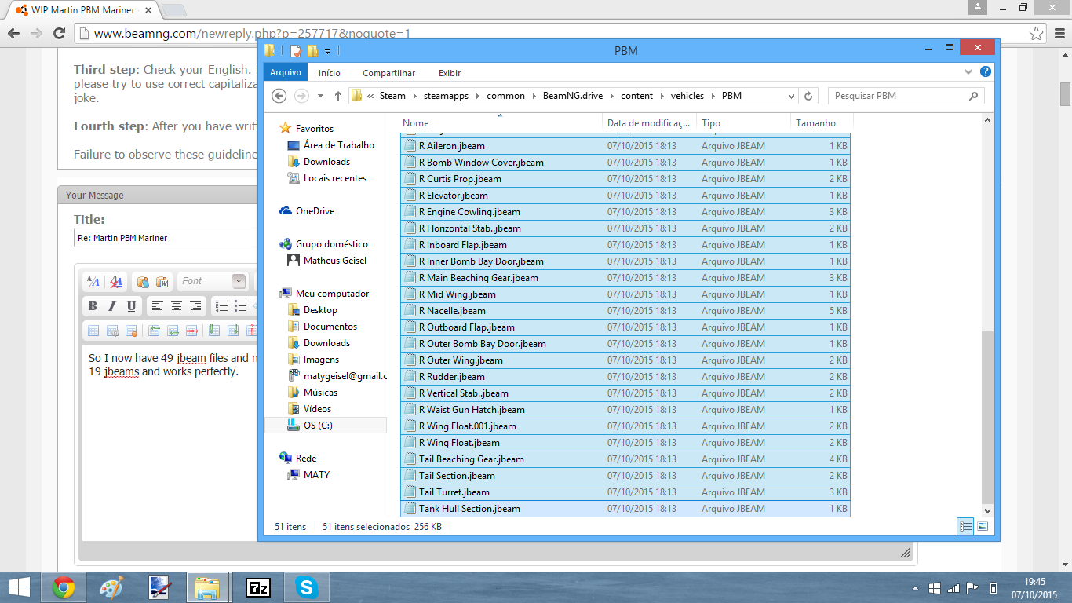Open the Font dropdown list
This screenshot has width=1072, height=603.
coord(239,281)
